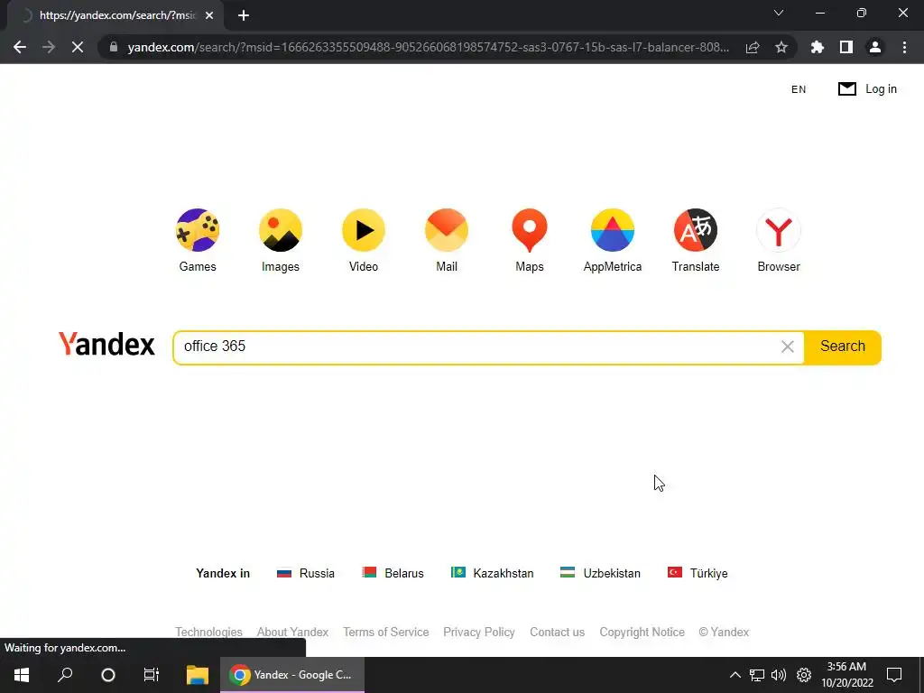Open Windows notification center
The image size is (924, 693).
[x=894, y=675]
